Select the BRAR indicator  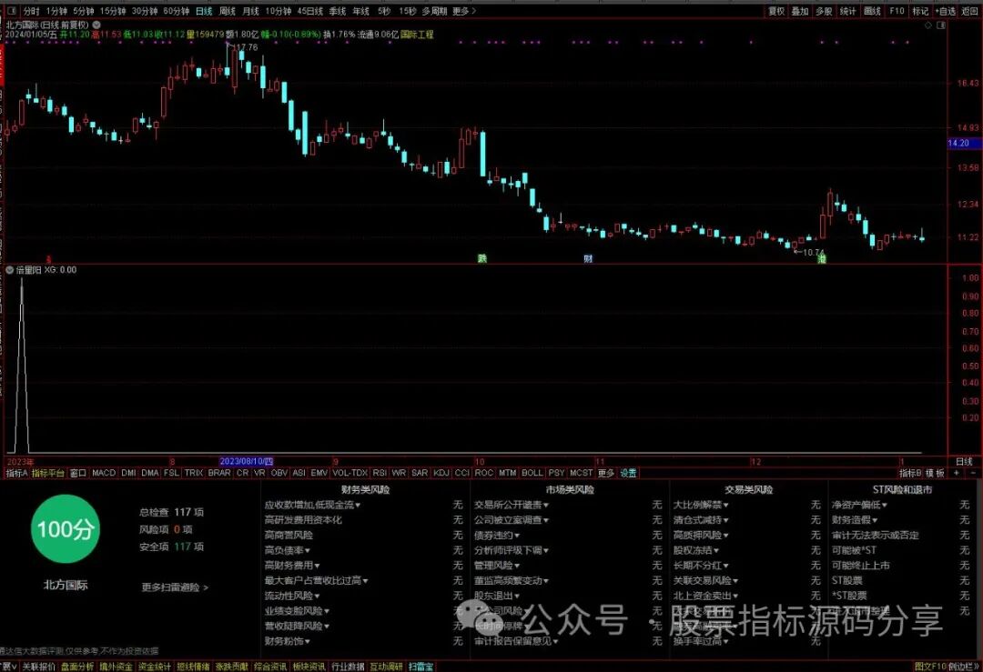point(218,473)
